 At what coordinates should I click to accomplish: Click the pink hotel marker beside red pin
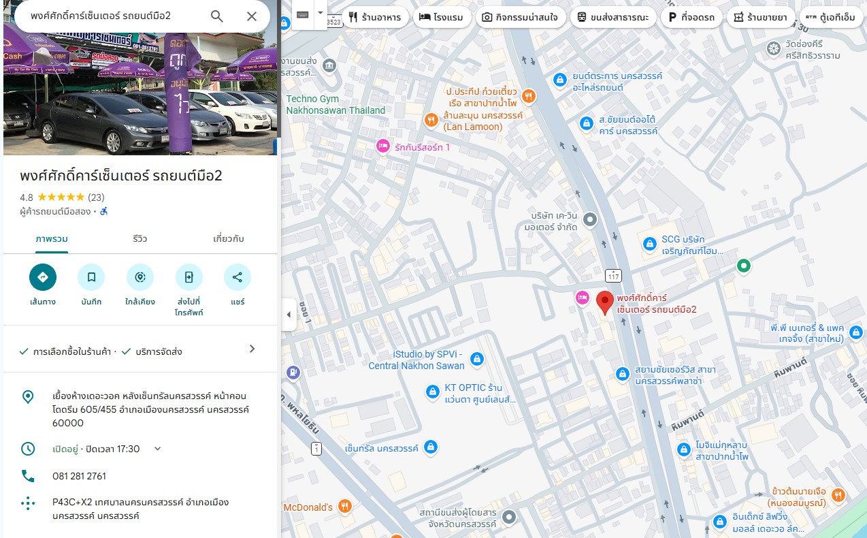582,297
